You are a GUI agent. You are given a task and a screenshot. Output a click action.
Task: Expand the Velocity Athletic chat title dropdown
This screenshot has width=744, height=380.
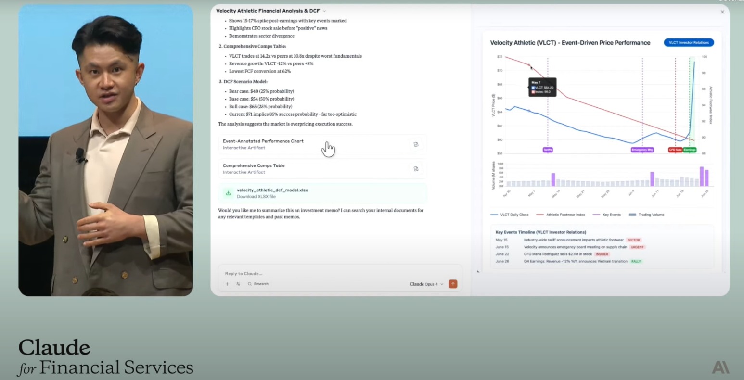pos(324,11)
